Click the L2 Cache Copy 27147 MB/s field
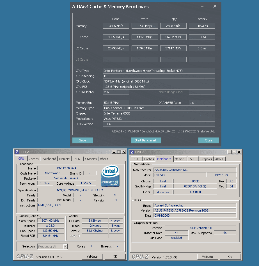 173,48
